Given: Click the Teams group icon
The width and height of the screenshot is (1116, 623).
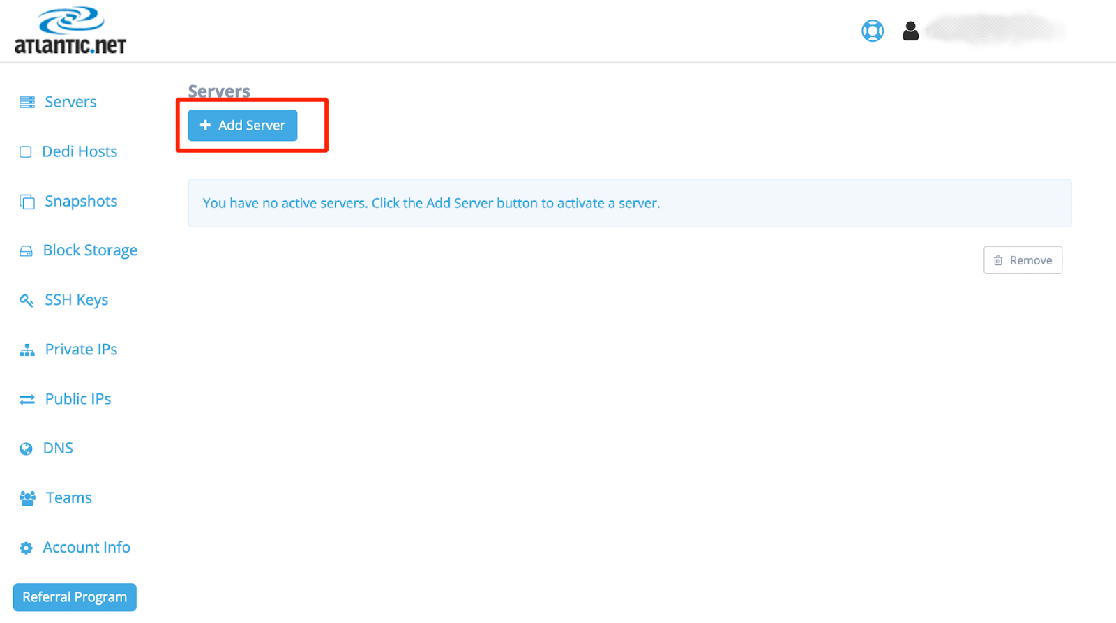Looking at the screenshot, I should (28, 498).
